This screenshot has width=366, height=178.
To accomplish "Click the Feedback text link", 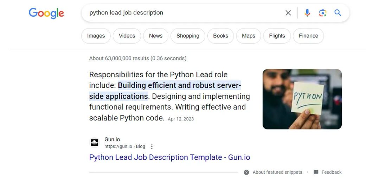I will [332, 172].
